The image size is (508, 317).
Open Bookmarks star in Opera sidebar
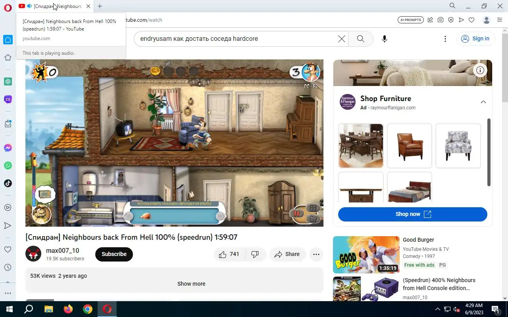click(x=8, y=57)
